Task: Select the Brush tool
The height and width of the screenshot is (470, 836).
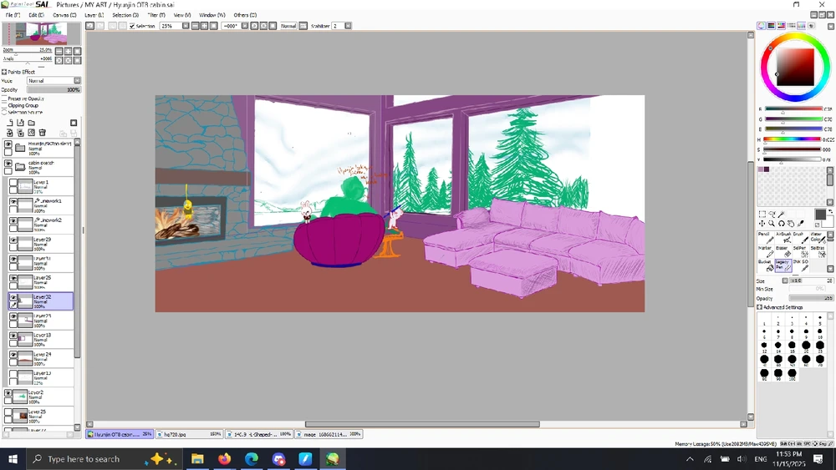Action: tap(800, 237)
